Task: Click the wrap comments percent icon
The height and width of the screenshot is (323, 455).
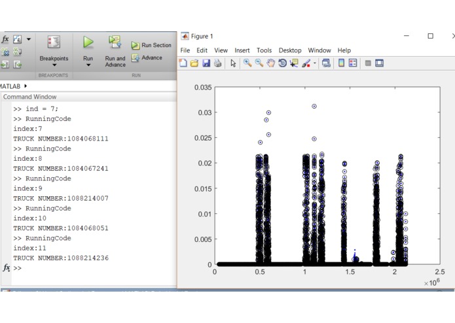Action: [17, 52]
